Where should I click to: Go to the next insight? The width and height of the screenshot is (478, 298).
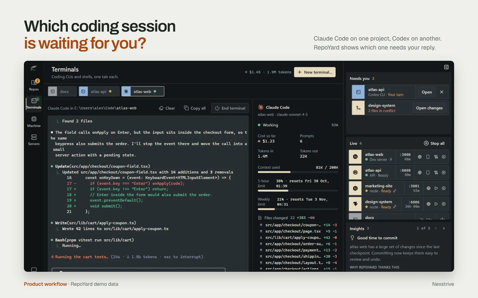point(444,228)
